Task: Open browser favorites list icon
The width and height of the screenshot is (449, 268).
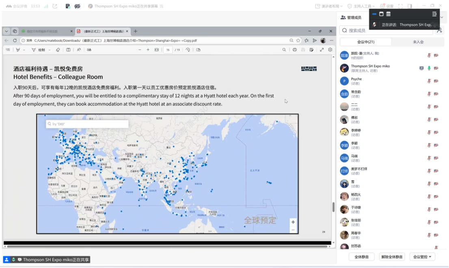Action: 307,41
